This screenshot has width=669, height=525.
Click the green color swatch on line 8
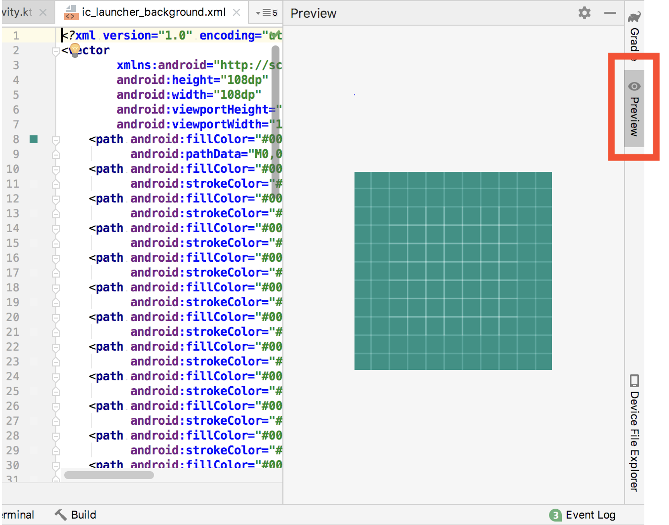(x=34, y=139)
